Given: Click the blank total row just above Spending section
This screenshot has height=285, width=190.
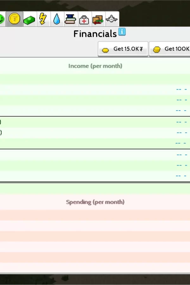Looking at the screenshot, I should [x=95, y=188].
